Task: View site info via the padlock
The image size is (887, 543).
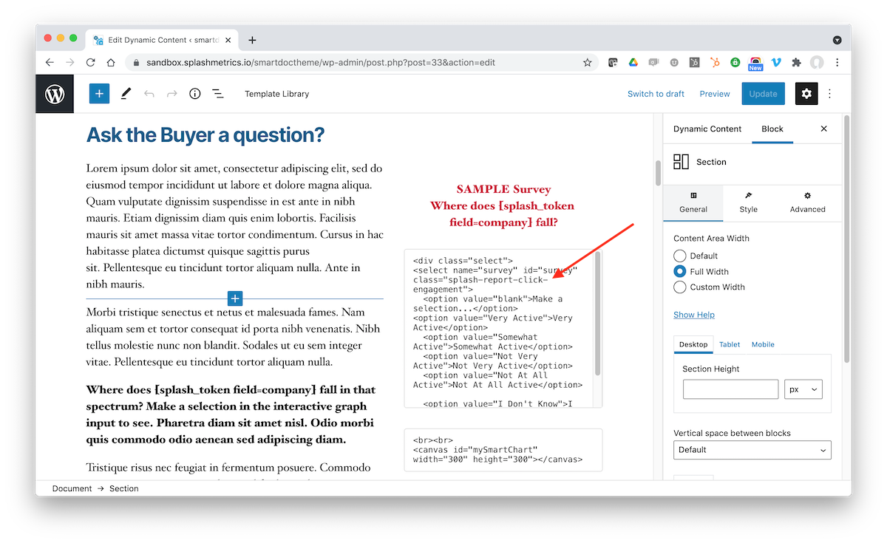Action: point(137,63)
